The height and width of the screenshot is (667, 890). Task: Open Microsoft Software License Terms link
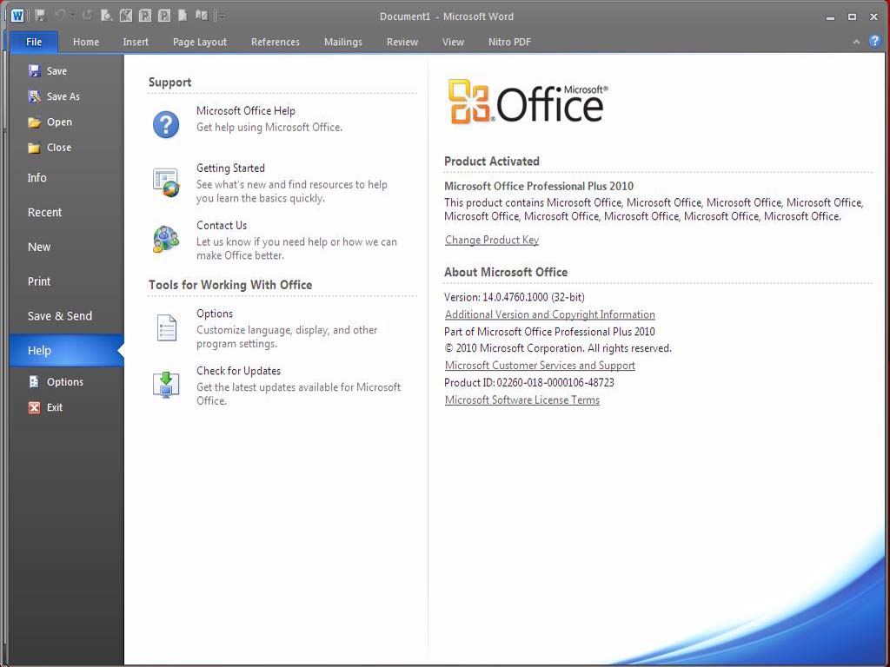click(x=522, y=400)
